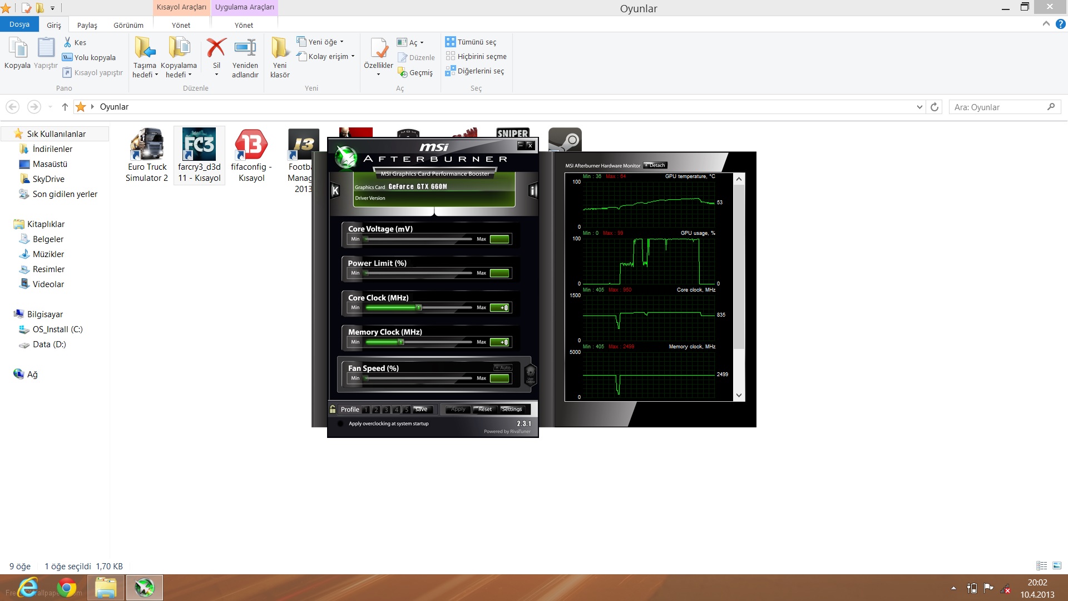
Task: Click the Kopyala copy icon
Action: (x=17, y=48)
